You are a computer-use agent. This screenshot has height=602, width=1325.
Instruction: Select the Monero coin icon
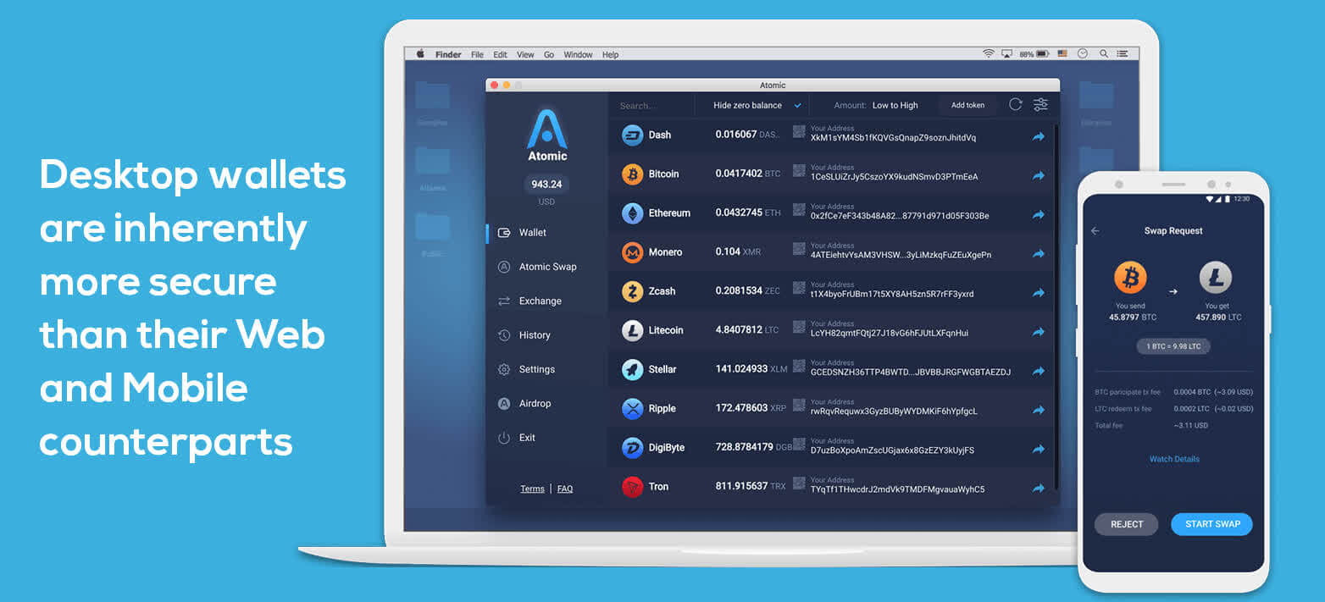(632, 252)
